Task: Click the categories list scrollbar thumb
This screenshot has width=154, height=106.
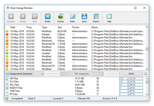Action: pos(147,82)
